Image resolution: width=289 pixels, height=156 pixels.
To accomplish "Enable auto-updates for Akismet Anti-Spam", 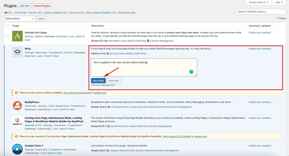I will [260, 33].
